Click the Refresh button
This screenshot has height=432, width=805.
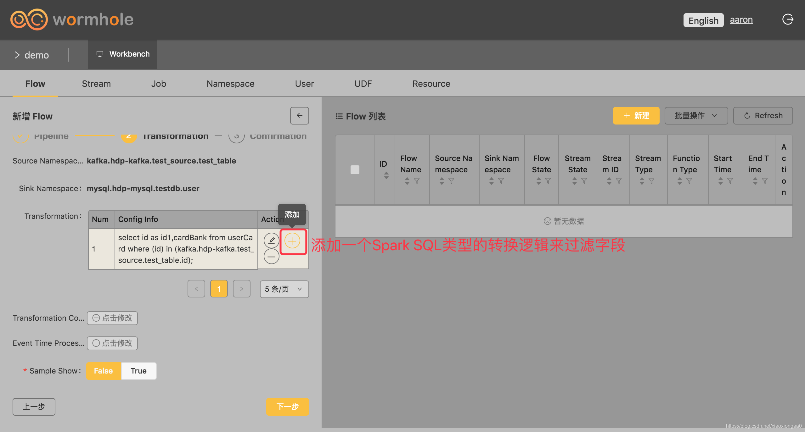click(x=763, y=116)
